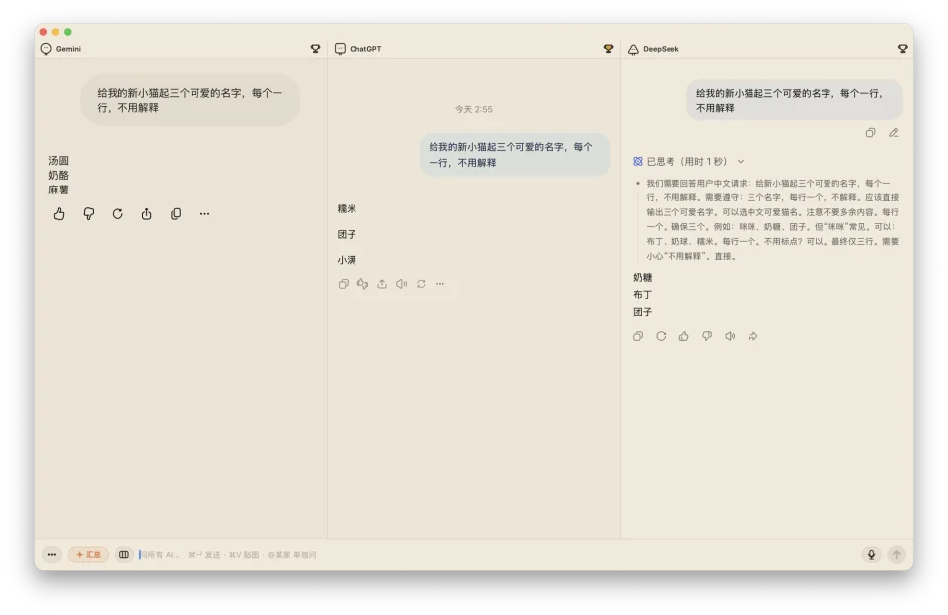Collapse the DeepSeek thinking section chevron
Image resolution: width=948 pixels, height=615 pixels.
pos(741,161)
